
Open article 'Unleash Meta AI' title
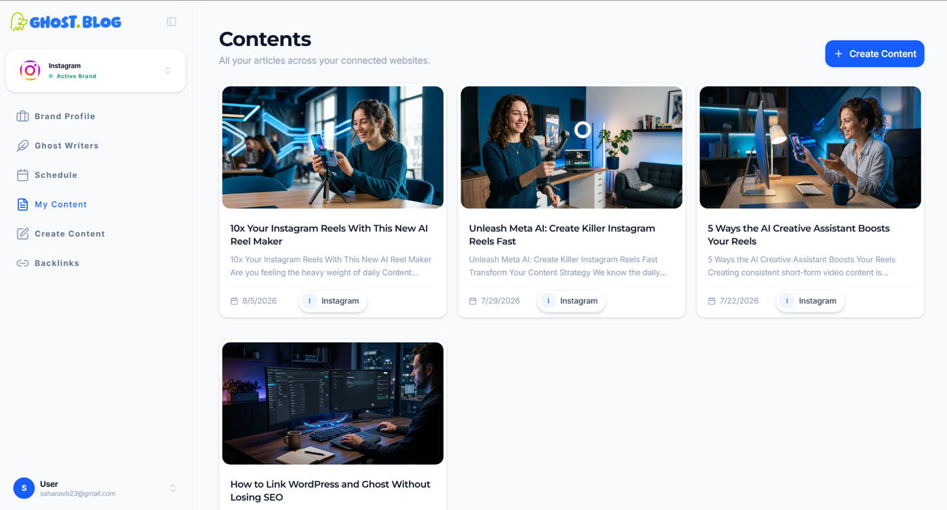[x=562, y=235]
